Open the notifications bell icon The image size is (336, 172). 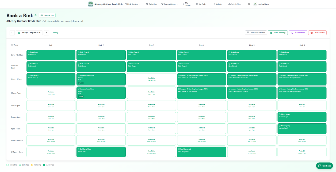(x=249, y=4)
